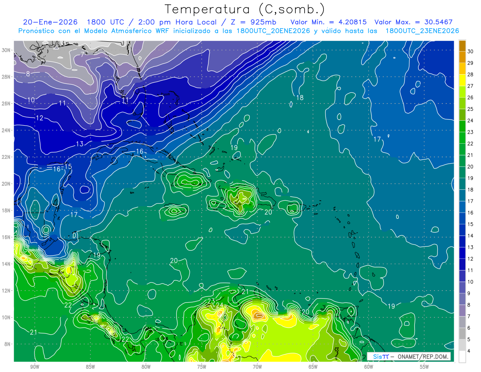481x372 pixels.
Task: Click the "24N" latitude axis label
Action: (6, 130)
